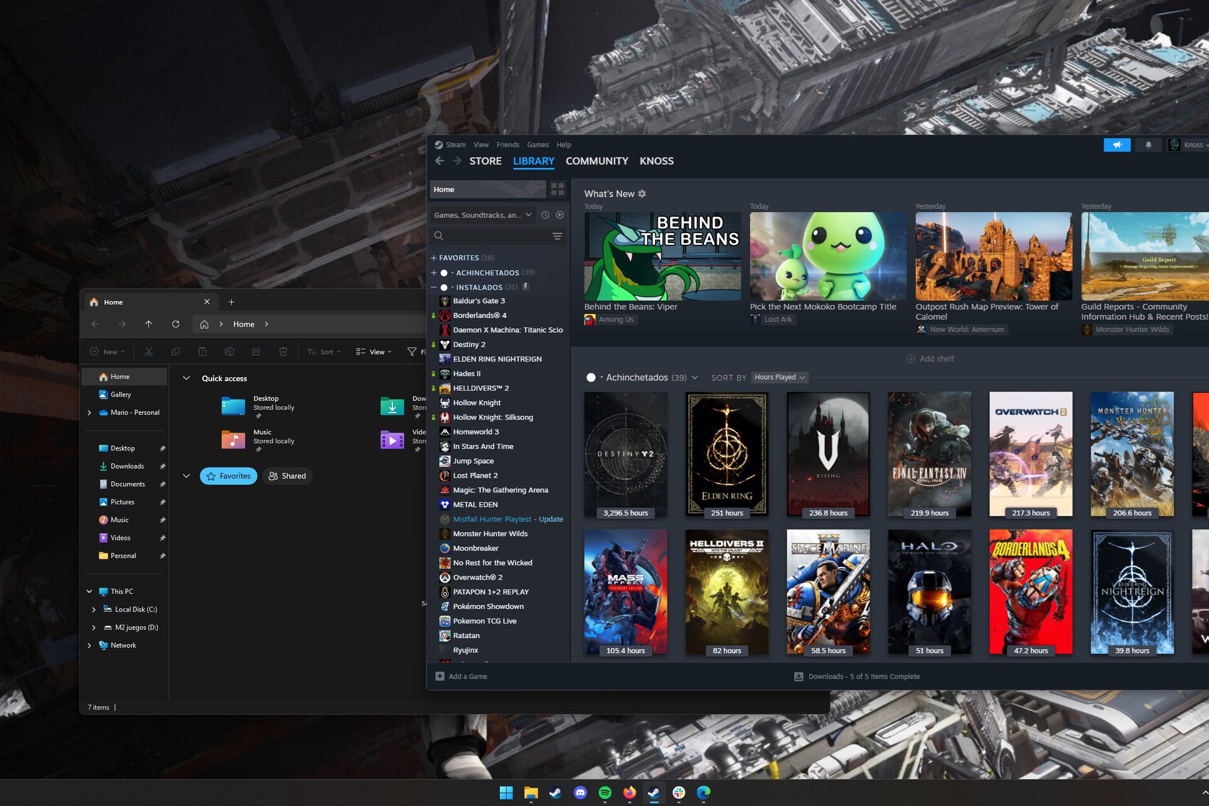1209x806 pixels.
Task: Open What's New settings gear
Action: (642, 194)
